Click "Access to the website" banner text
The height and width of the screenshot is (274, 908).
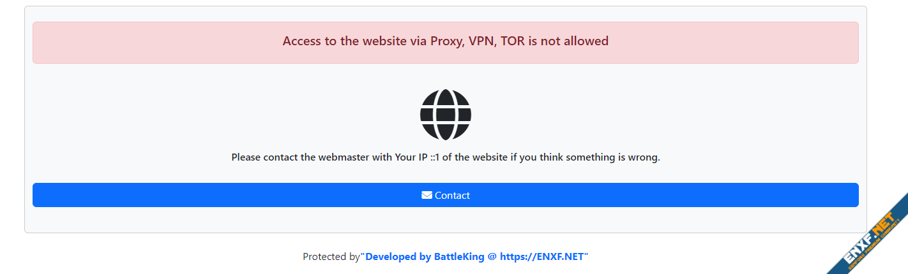click(344, 41)
